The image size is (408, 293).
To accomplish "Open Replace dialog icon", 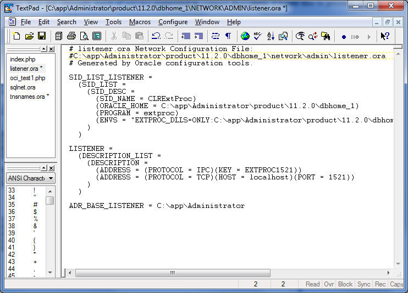I will (313, 36).
